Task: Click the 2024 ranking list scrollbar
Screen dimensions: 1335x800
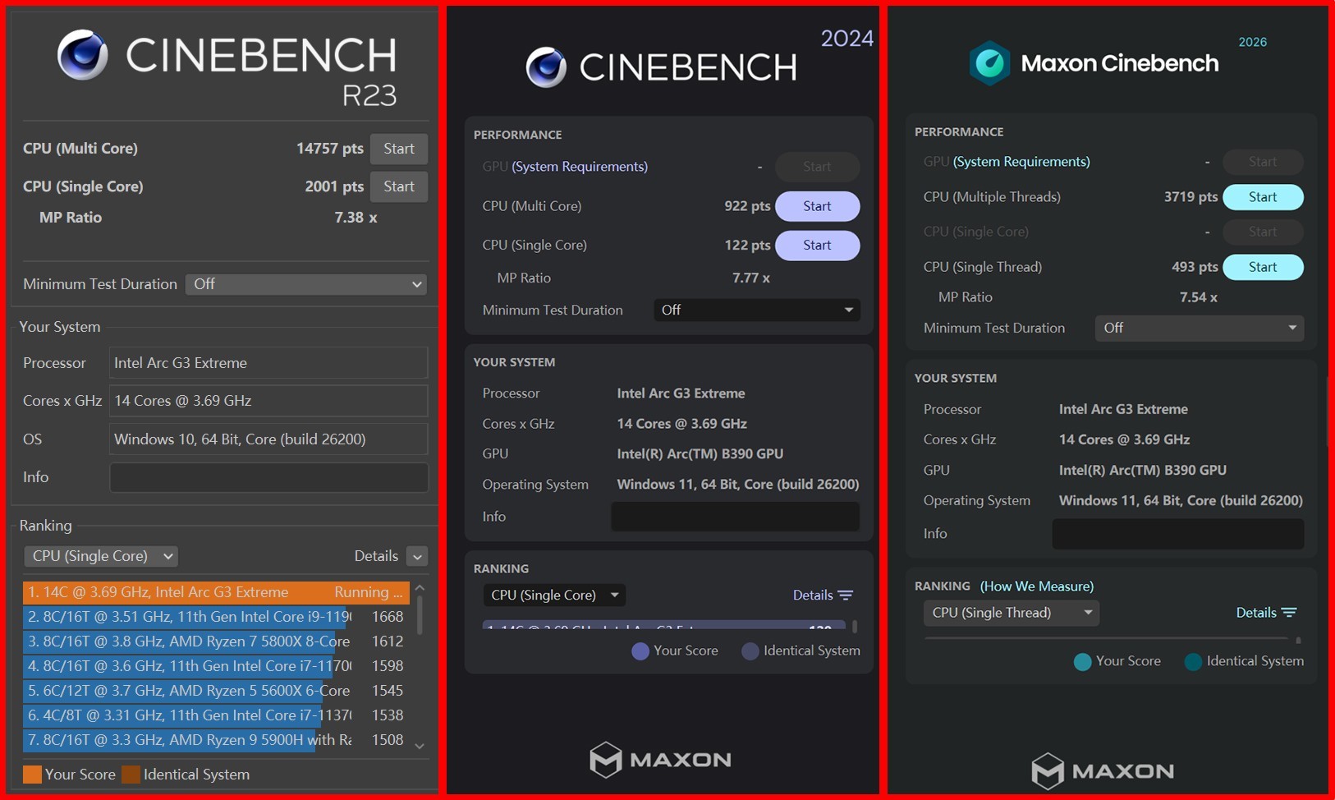Action: pos(855,626)
